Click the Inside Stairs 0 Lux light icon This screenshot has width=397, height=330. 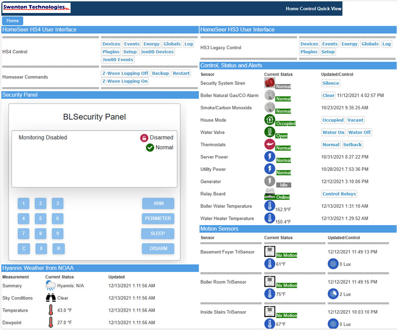coord(333,324)
